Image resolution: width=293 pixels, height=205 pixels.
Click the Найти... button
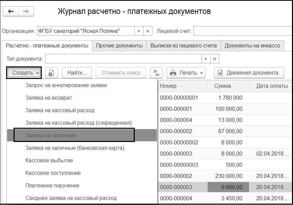tap(77, 73)
